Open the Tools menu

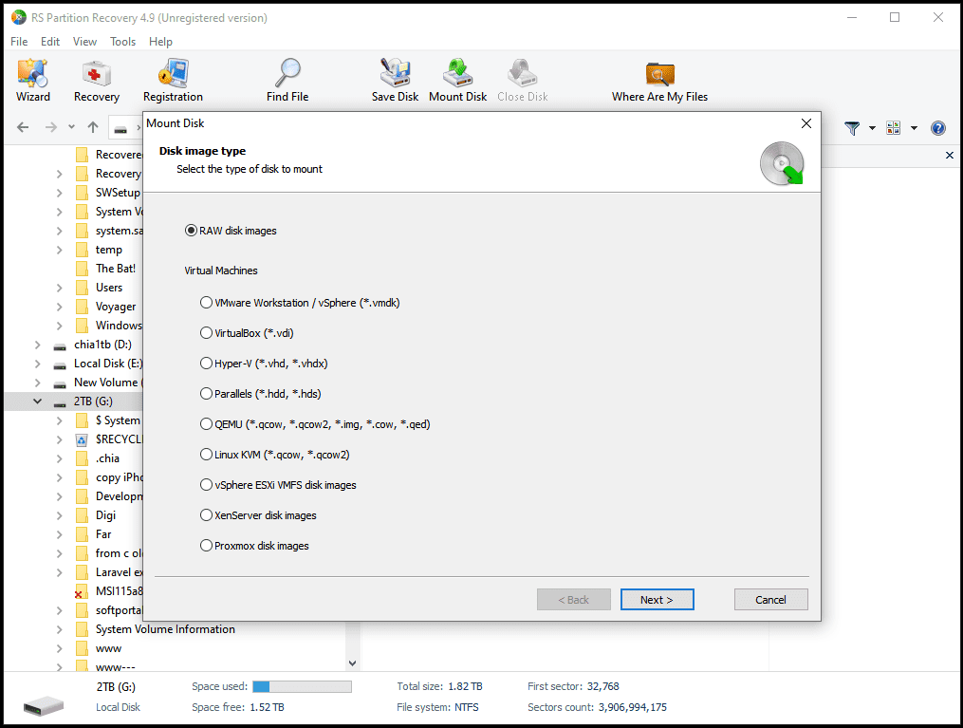coord(122,41)
